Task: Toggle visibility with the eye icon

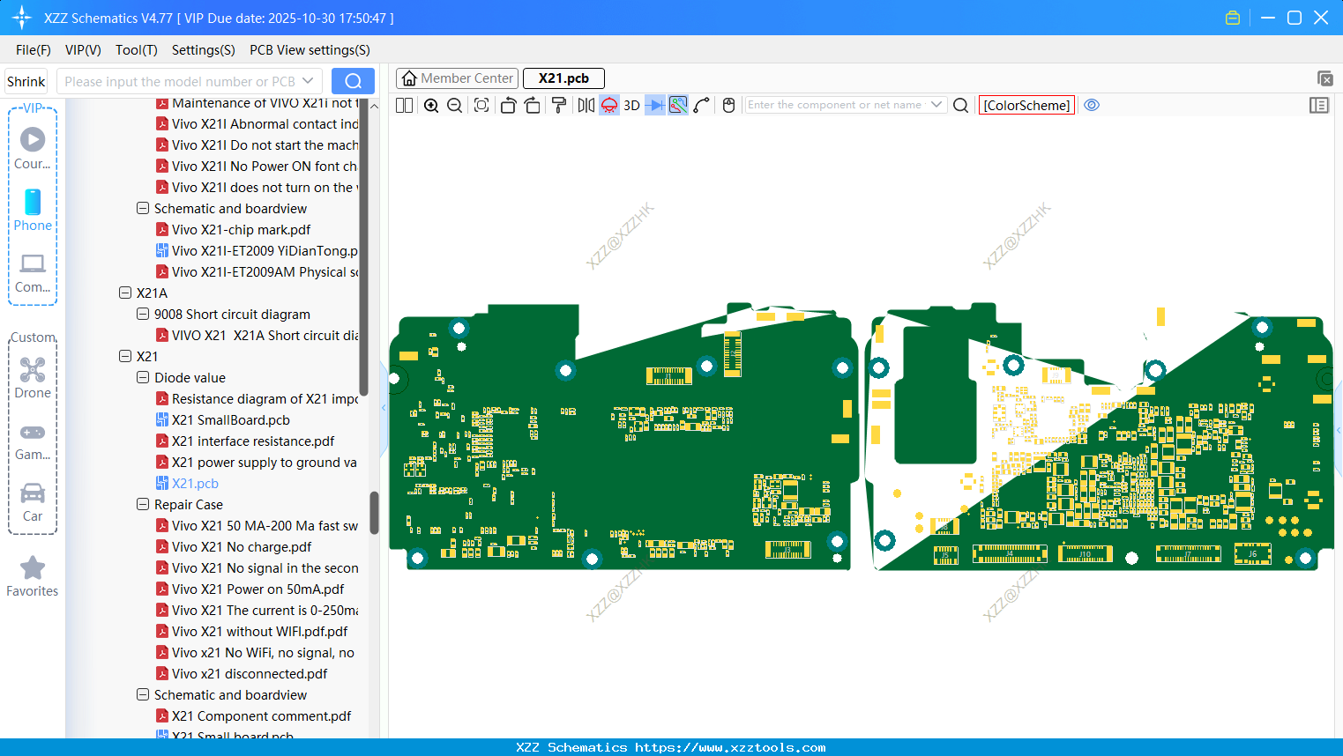Action: (x=1092, y=105)
